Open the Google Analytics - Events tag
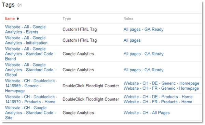This screenshot has height=125, width=205. click(x=25, y=29)
